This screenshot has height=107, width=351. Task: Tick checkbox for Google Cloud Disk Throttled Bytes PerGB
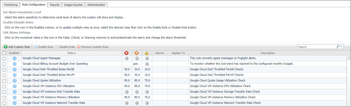pyautogui.click(x=4, y=69)
